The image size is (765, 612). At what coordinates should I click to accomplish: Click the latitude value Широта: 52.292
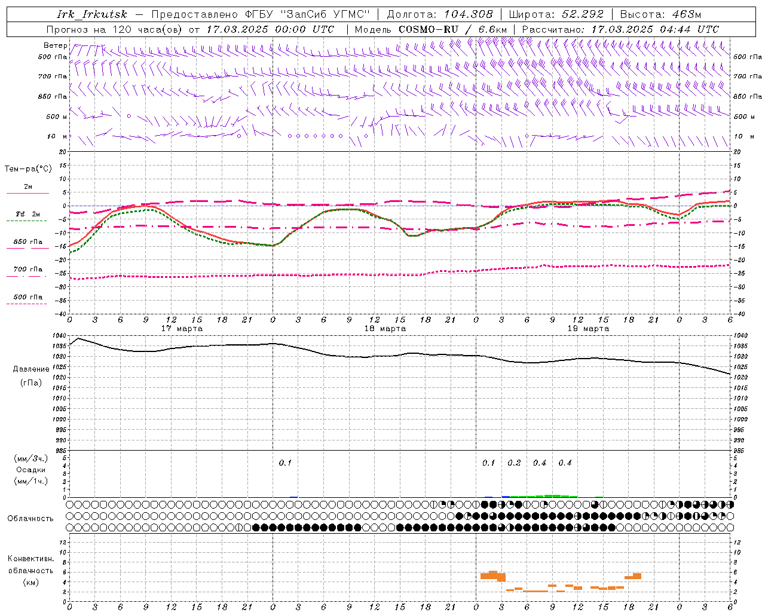click(x=556, y=14)
